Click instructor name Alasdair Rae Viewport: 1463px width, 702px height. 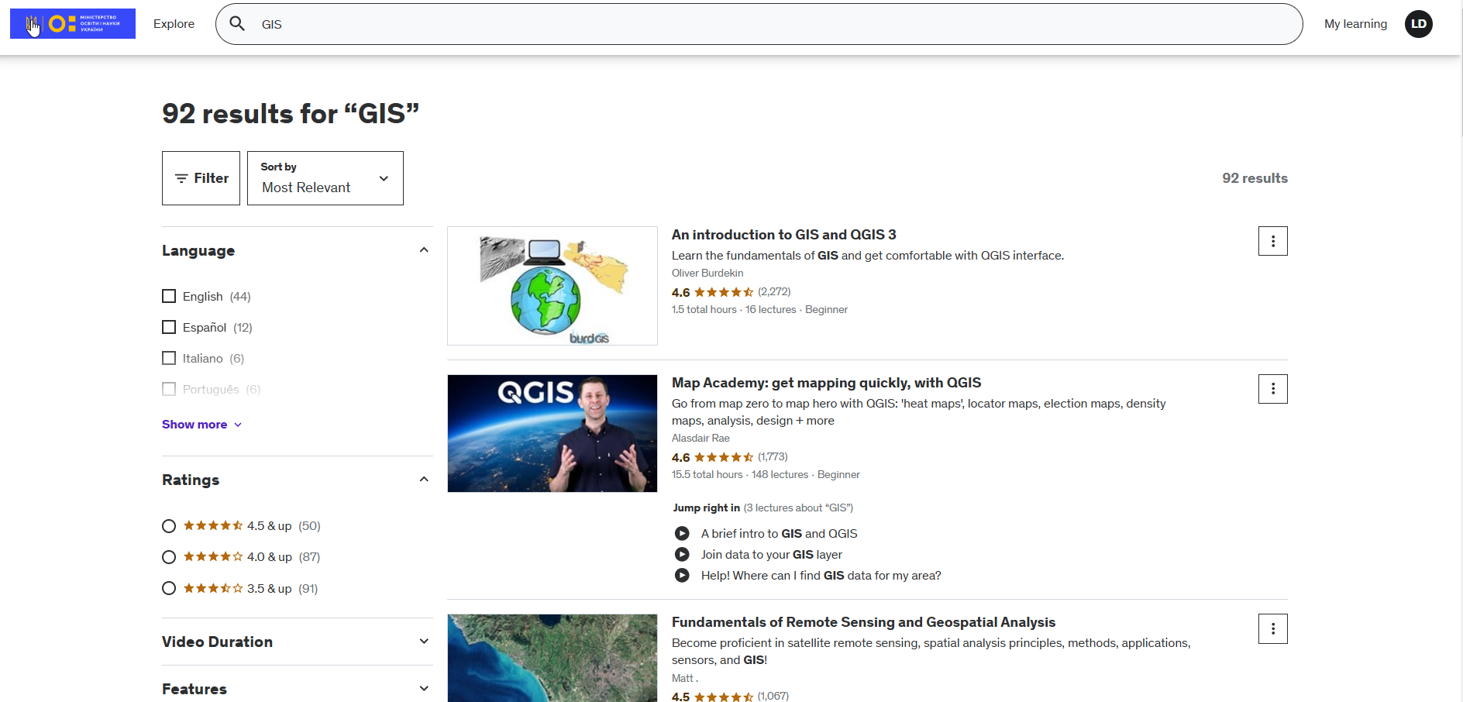click(x=701, y=439)
